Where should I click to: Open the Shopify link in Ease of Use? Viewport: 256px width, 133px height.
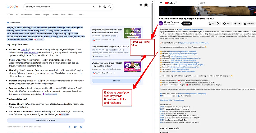pos(25,50)
